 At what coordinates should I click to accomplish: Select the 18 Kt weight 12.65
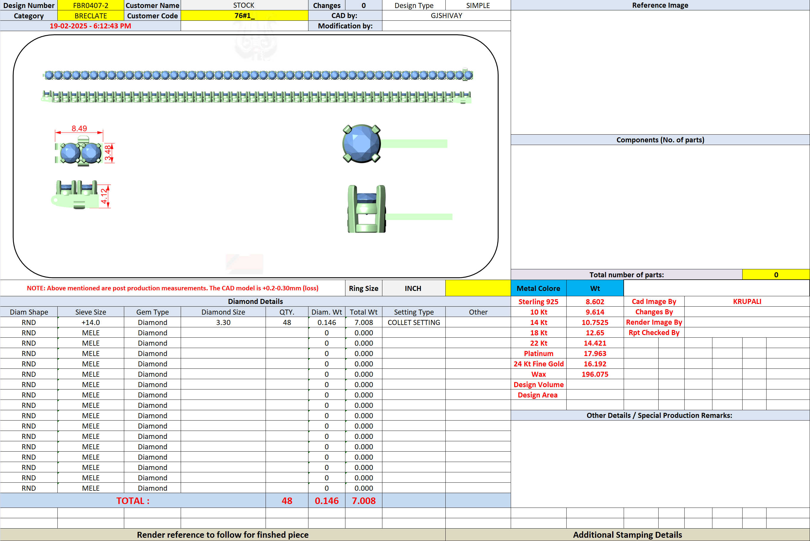click(595, 333)
